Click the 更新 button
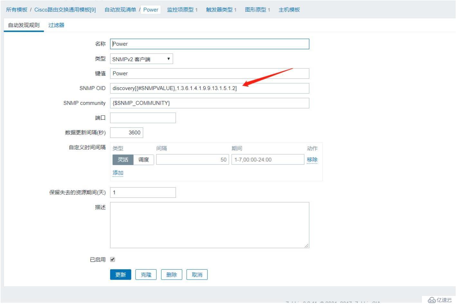 [x=121, y=275]
